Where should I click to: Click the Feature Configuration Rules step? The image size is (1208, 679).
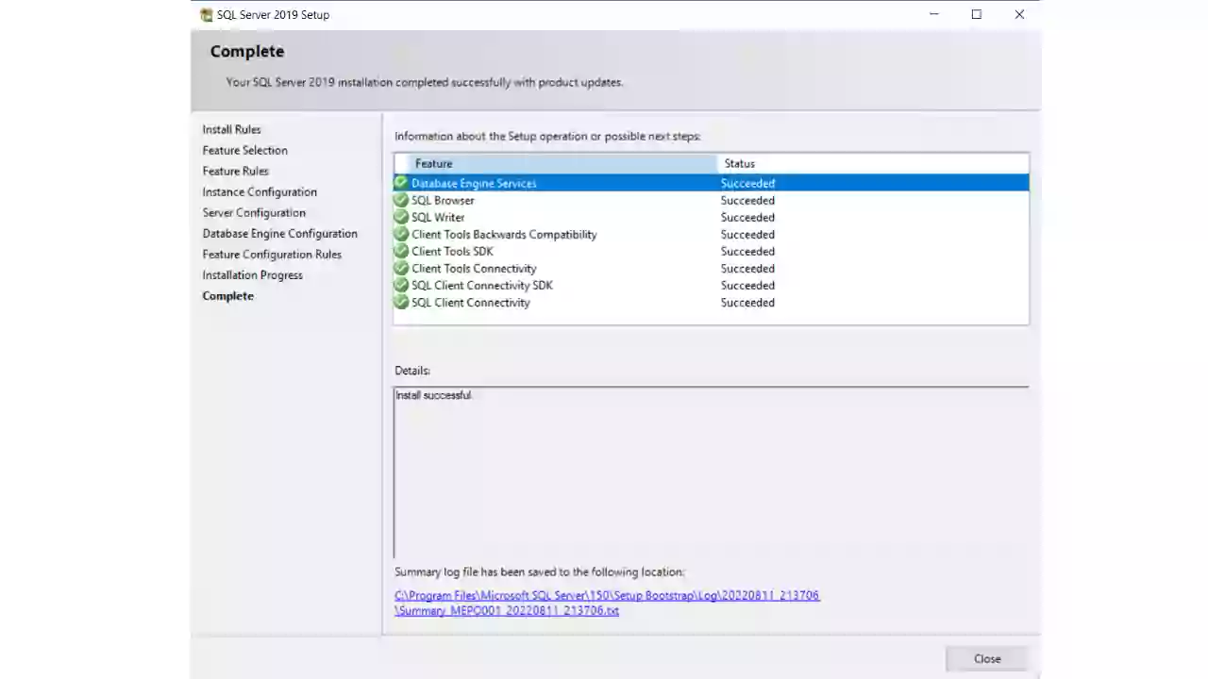click(272, 254)
